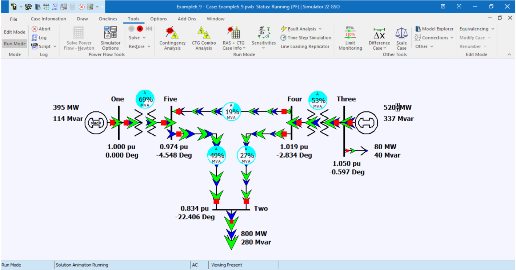Open the Script tool

(x=44, y=46)
